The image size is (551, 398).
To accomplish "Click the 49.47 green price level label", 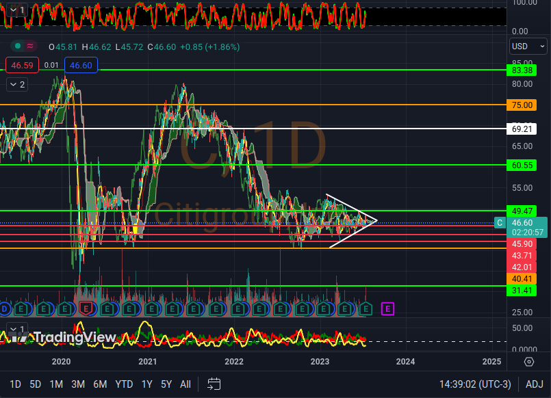I will tap(522, 211).
